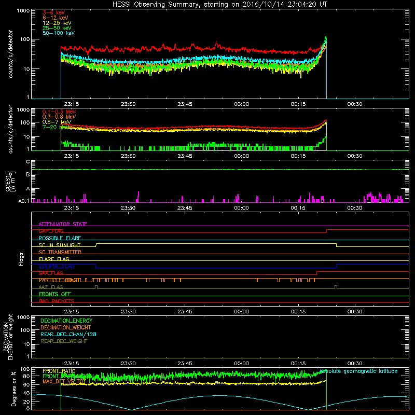Click the DECIMATION_WEIGHT legend entry
This screenshot has width=415, height=415.
[66, 328]
